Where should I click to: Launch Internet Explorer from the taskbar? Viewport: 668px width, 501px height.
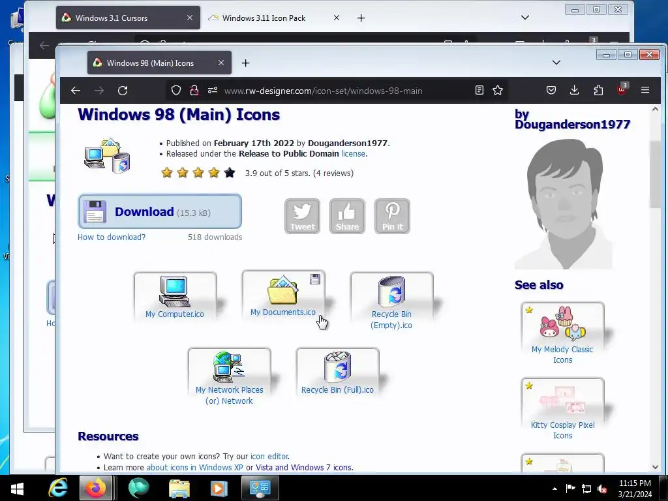click(x=58, y=488)
